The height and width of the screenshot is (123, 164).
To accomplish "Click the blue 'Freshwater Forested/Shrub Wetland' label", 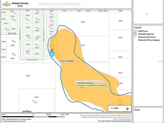I will [x=91, y=85].
